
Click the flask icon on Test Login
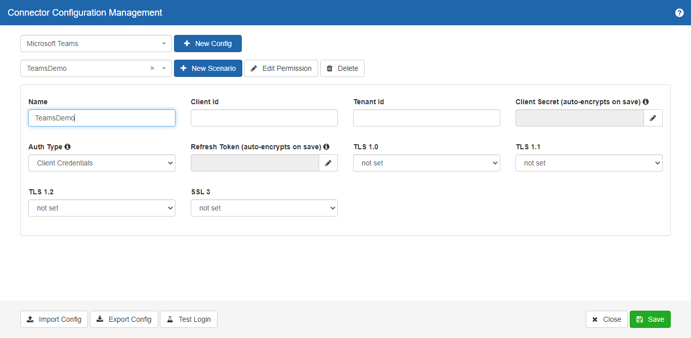pyautogui.click(x=170, y=319)
